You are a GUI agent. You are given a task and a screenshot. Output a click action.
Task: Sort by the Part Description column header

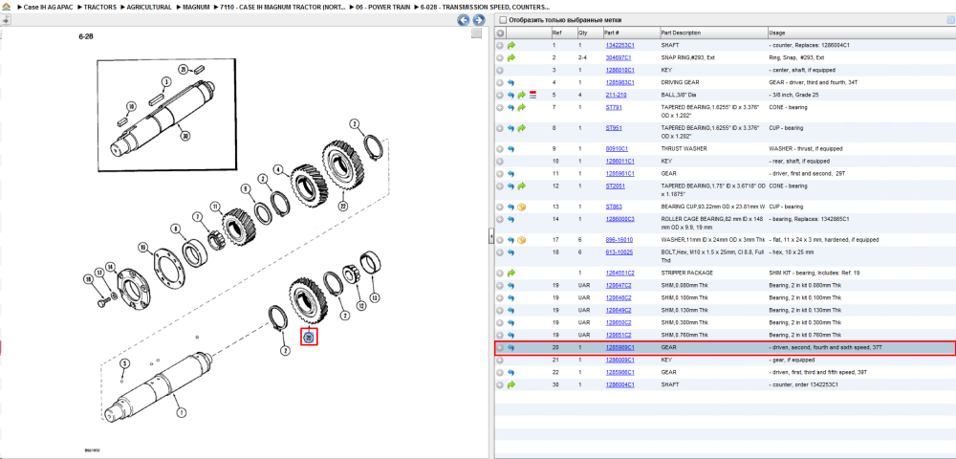click(x=714, y=33)
